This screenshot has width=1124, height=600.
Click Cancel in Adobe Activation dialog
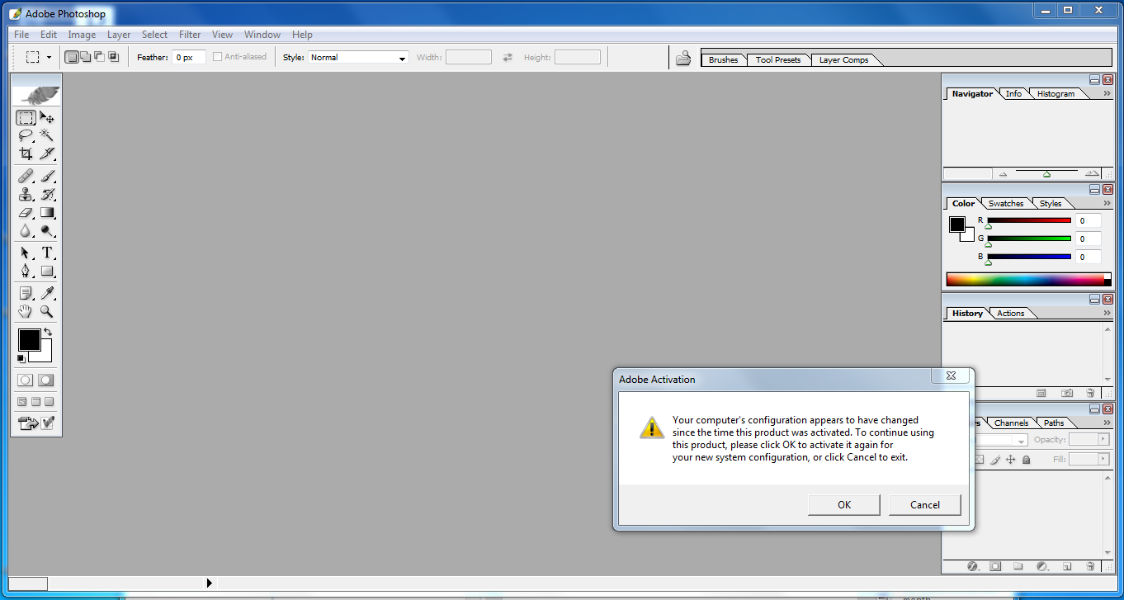(925, 505)
